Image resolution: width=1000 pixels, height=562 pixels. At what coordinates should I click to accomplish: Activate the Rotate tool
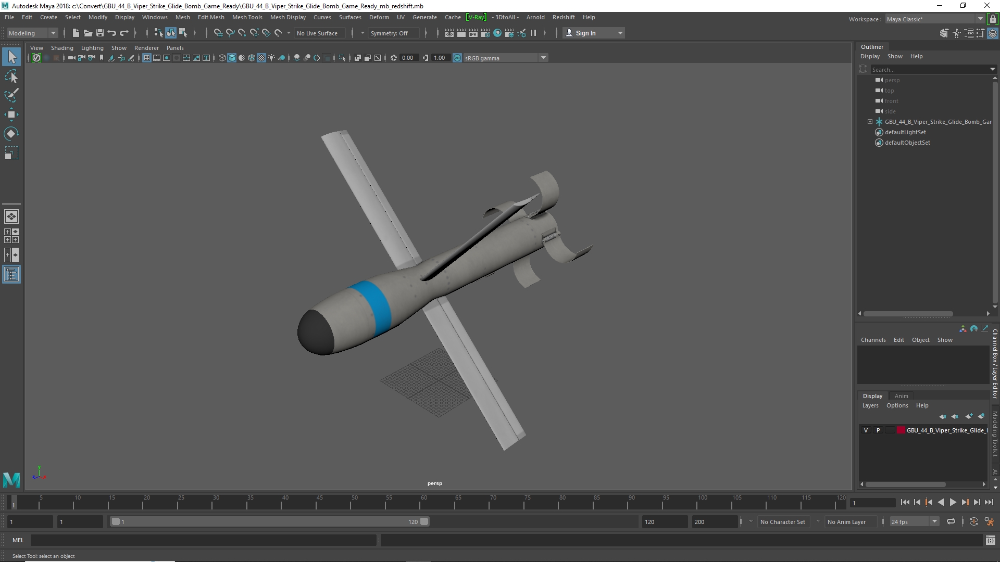point(11,134)
